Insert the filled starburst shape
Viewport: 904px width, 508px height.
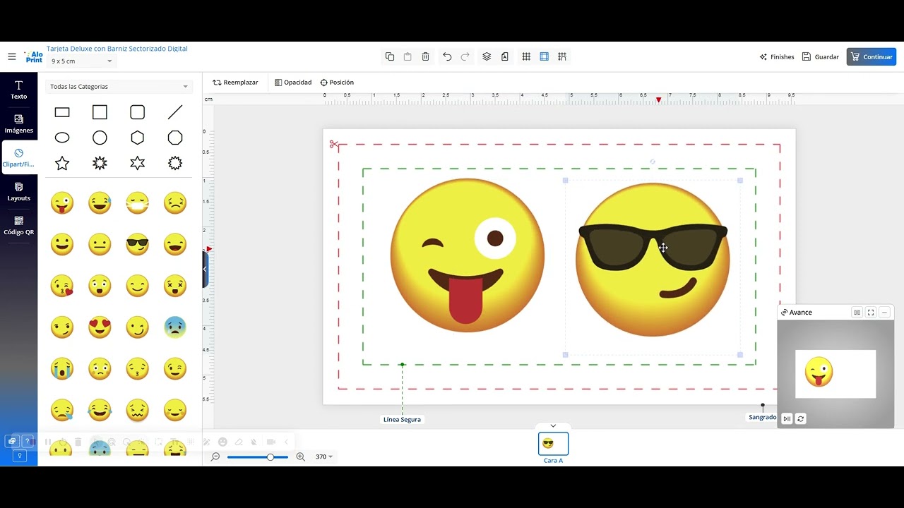[x=100, y=163]
